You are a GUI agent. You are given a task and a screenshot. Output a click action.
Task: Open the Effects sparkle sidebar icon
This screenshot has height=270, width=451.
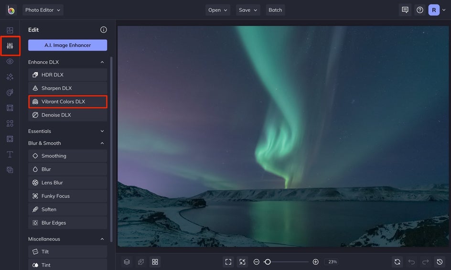(10, 77)
